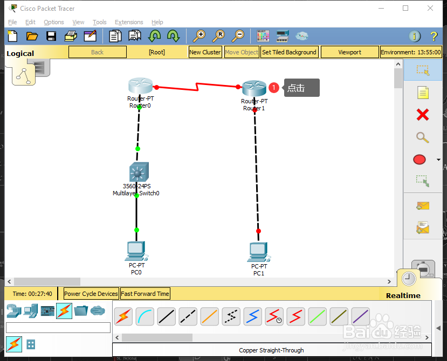Open network information icon

tap(415, 36)
